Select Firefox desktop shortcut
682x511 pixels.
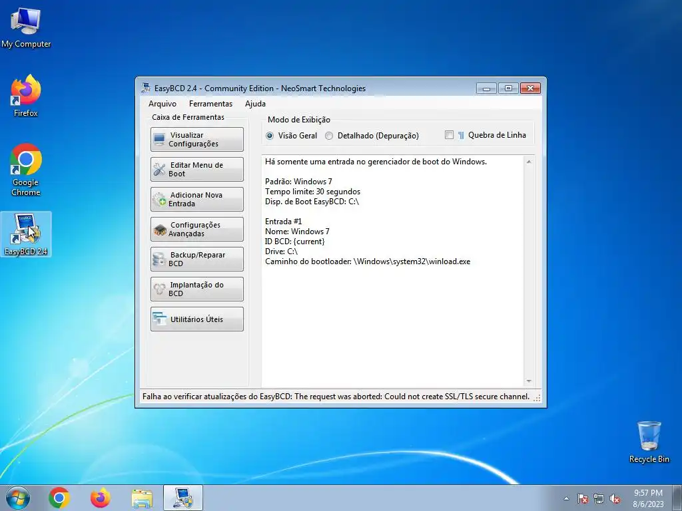[26, 96]
